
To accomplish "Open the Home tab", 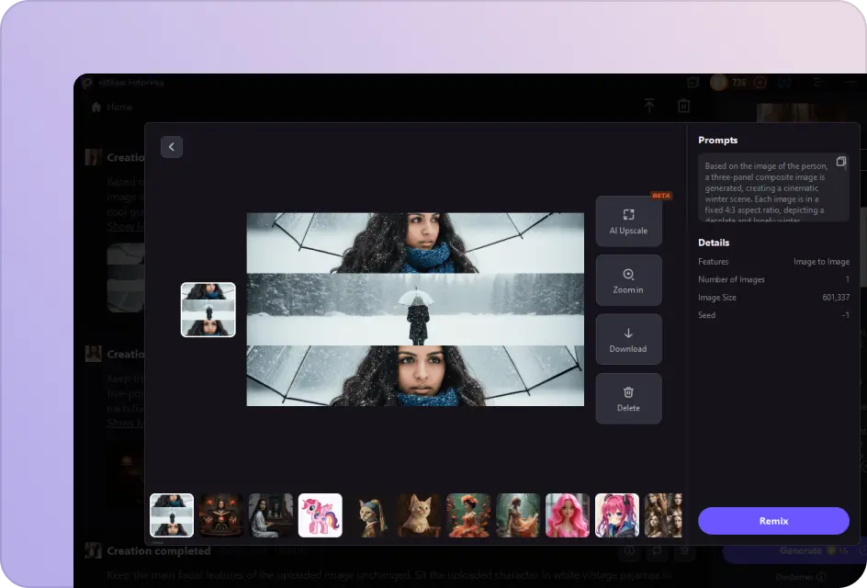I will [112, 107].
